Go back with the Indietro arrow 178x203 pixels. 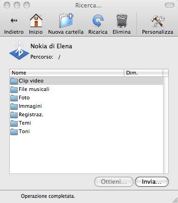tap(14, 21)
